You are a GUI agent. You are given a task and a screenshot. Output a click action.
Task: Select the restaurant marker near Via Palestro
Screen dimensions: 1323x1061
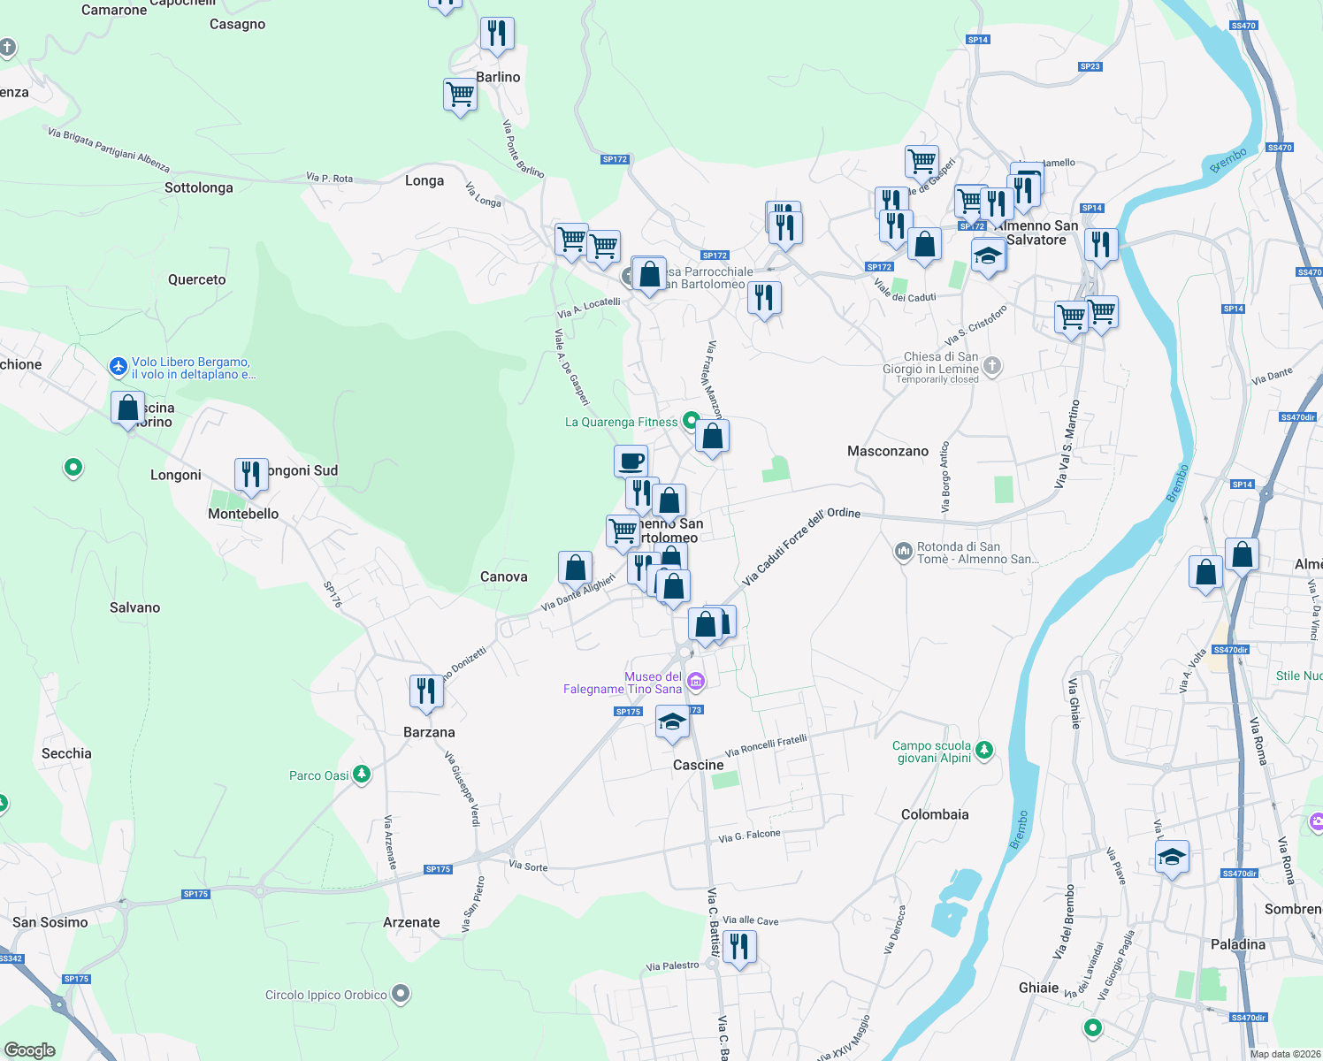click(x=740, y=947)
